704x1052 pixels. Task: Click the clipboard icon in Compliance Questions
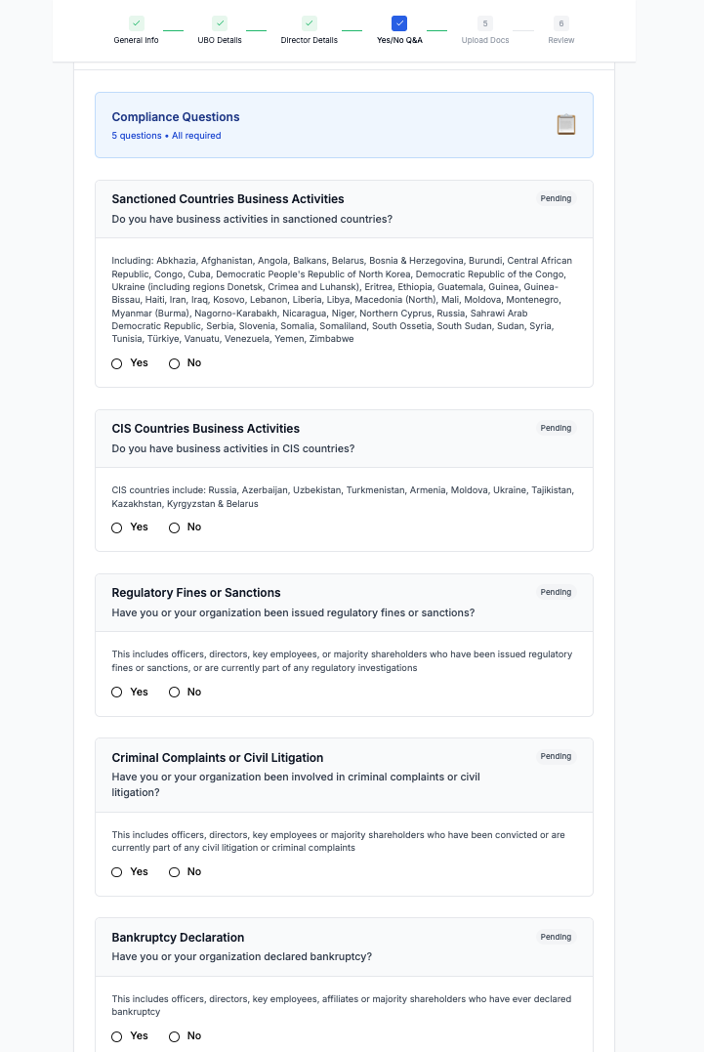[566, 125]
